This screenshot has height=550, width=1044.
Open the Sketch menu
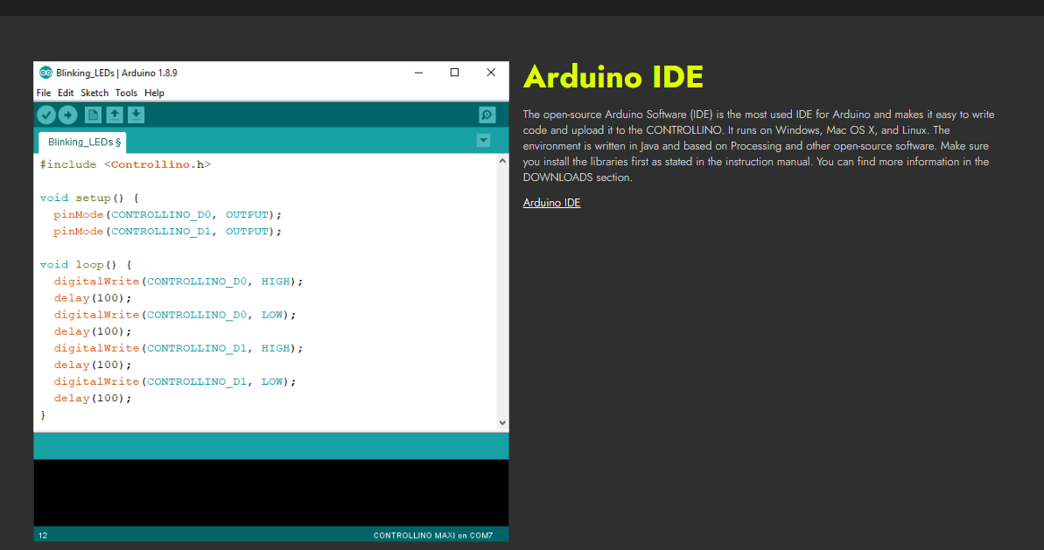click(95, 93)
